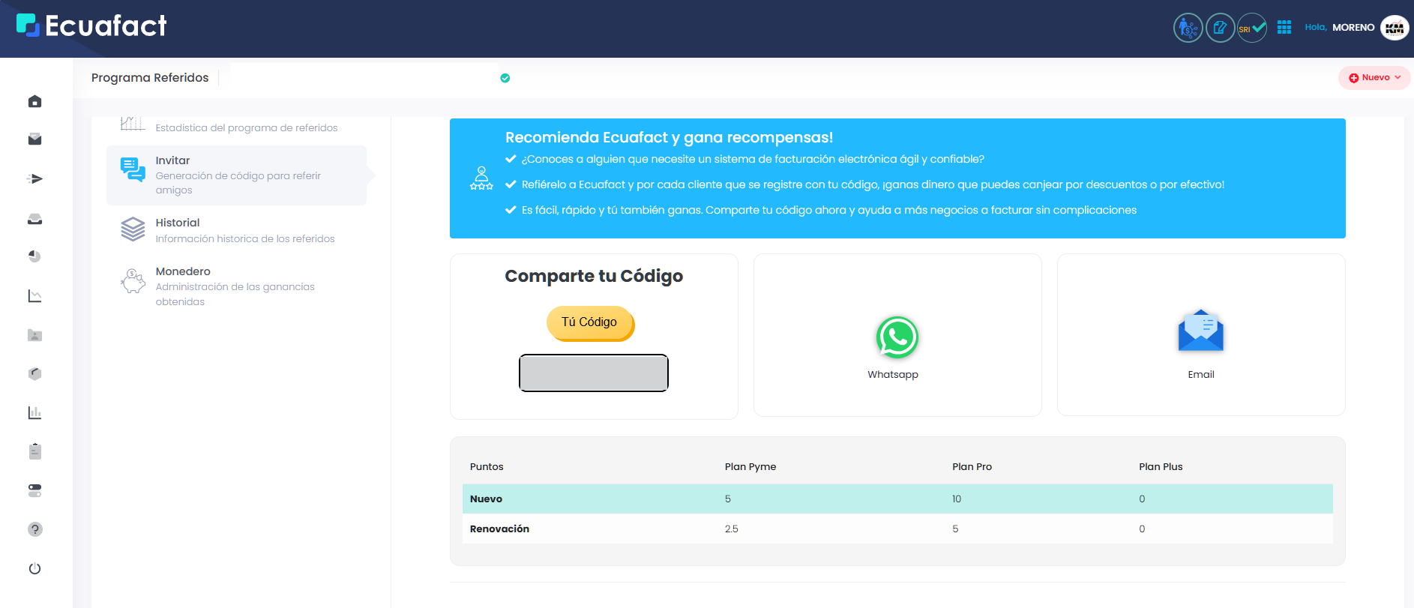Click the Historial layers icon

pos(133,229)
